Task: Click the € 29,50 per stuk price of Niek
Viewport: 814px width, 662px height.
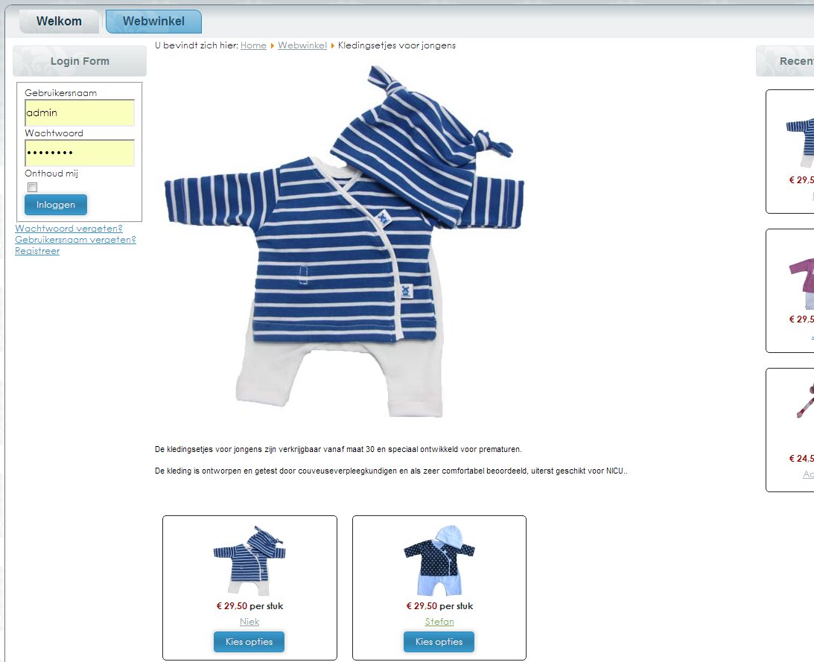Action: coord(249,606)
